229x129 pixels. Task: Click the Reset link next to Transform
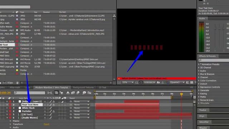[x=47, y=124]
